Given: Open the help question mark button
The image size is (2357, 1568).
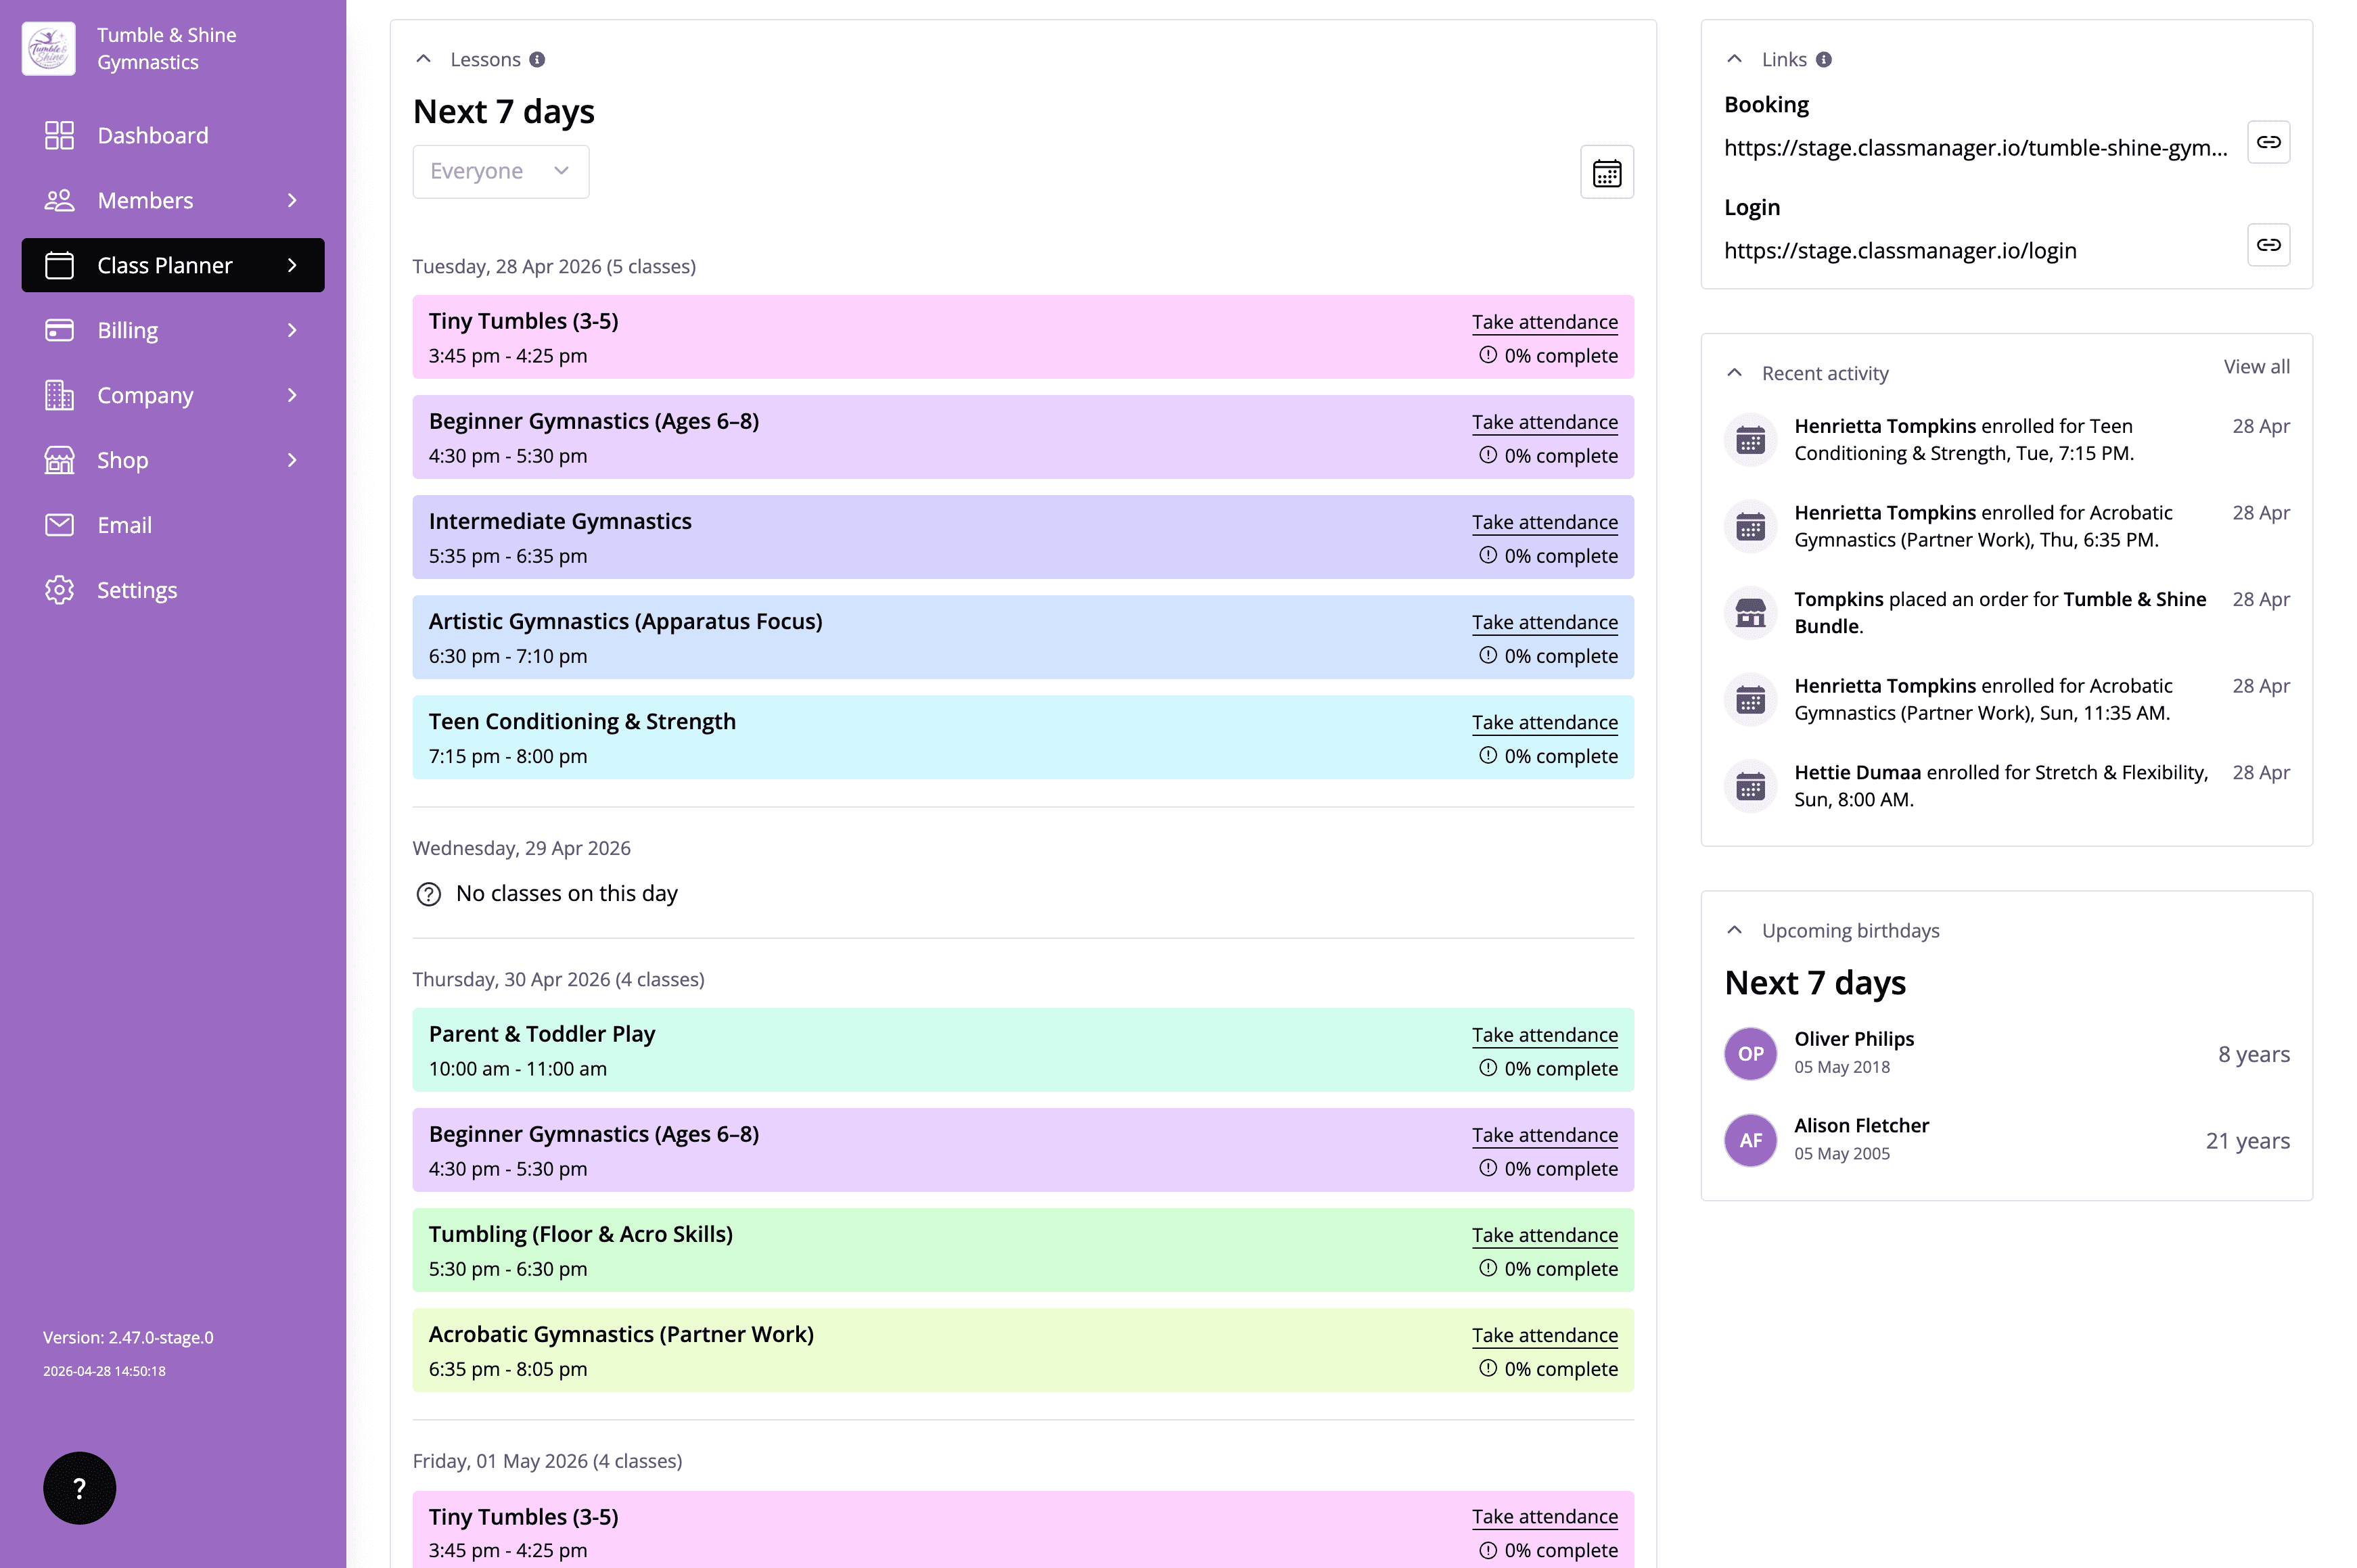Looking at the screenshot, I should click(79, 1487).
